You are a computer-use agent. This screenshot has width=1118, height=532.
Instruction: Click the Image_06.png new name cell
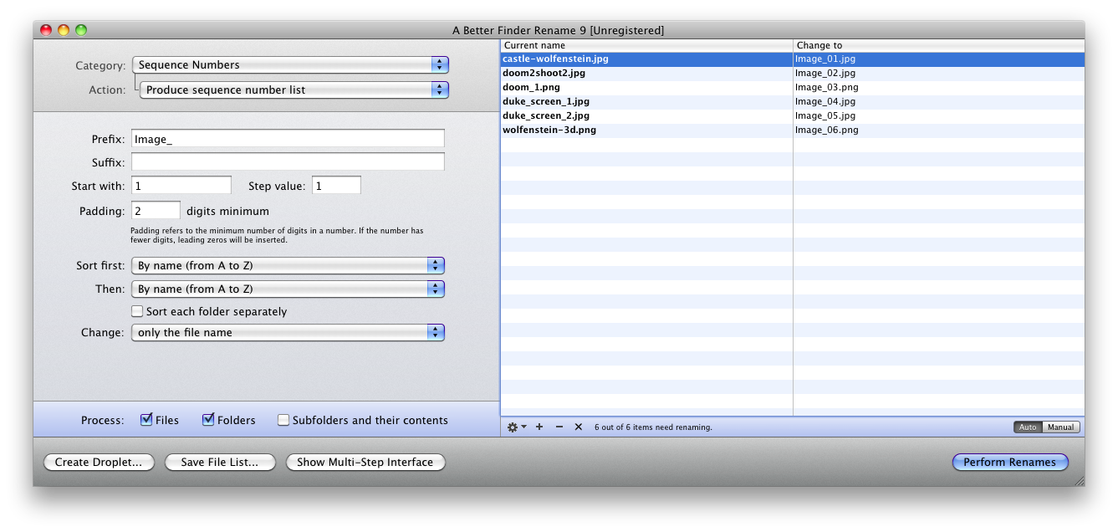(x=939, y=130)
